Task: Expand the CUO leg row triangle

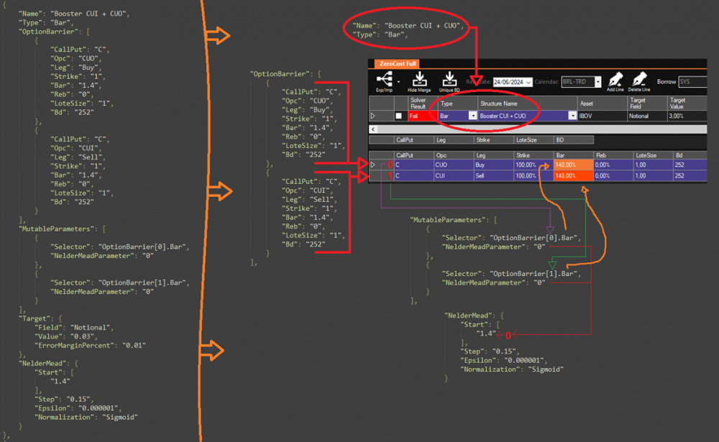Action: (372, 165)
